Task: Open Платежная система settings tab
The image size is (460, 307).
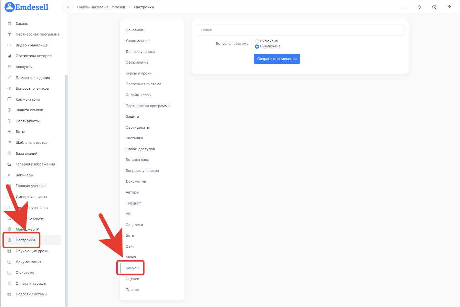Action: (143, 84)
